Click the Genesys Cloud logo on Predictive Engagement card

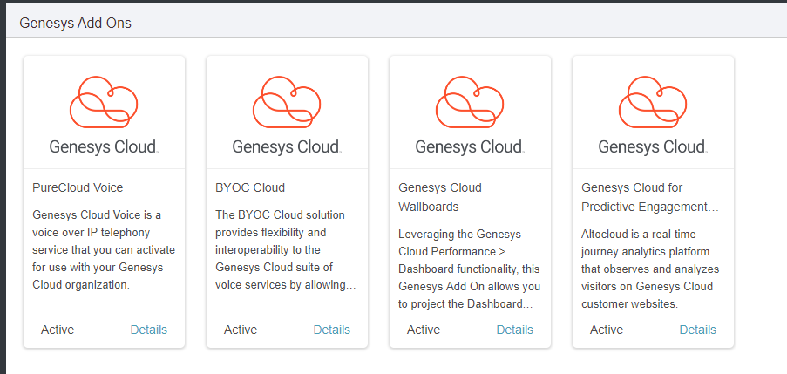pyautogui.click(x=653, y=114)
